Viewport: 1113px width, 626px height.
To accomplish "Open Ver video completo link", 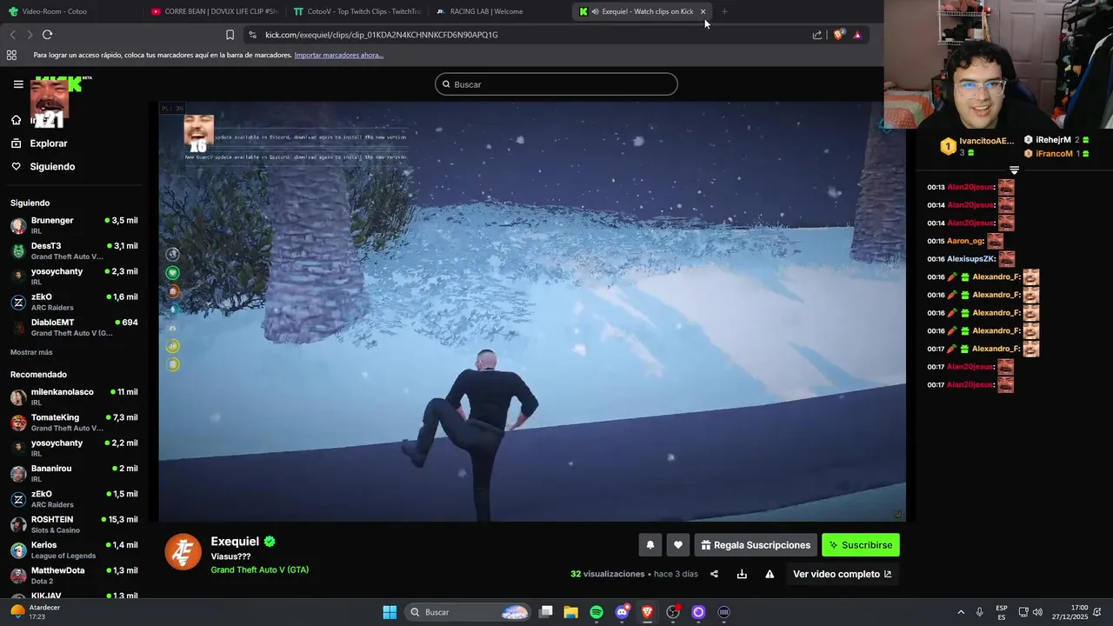I will (842, 574).
